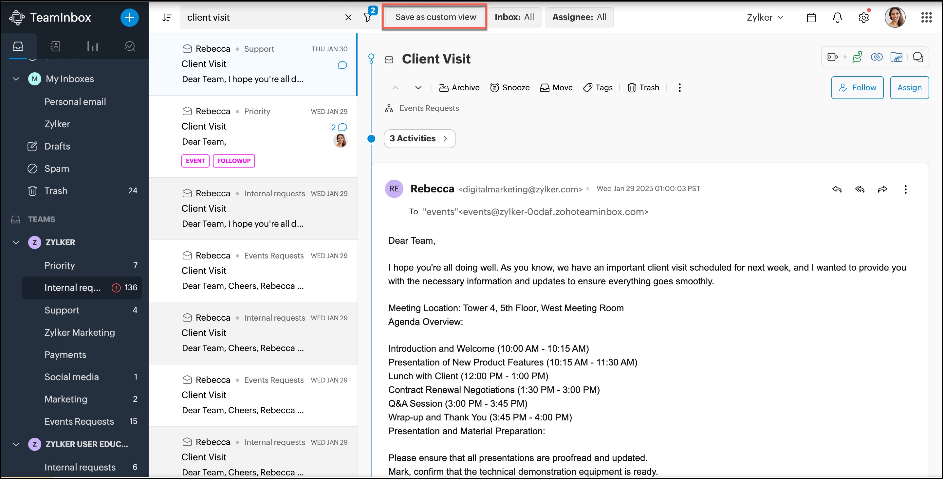
Task: Click the reply all arrow icon
Action: [860, 189]
